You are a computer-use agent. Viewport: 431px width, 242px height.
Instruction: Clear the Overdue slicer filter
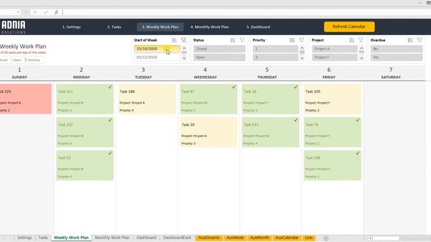tap(420, 40)
